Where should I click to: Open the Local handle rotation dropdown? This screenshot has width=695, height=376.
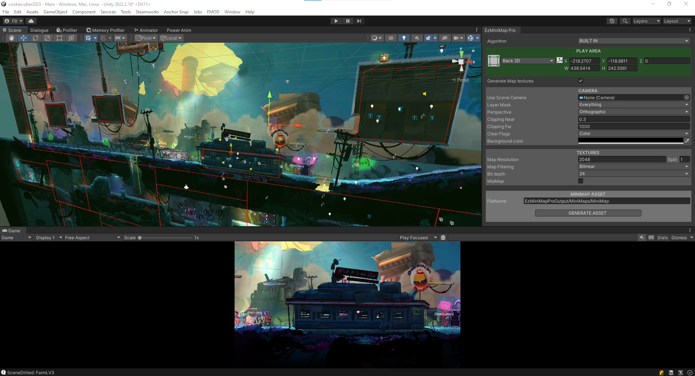pos(171,38)
